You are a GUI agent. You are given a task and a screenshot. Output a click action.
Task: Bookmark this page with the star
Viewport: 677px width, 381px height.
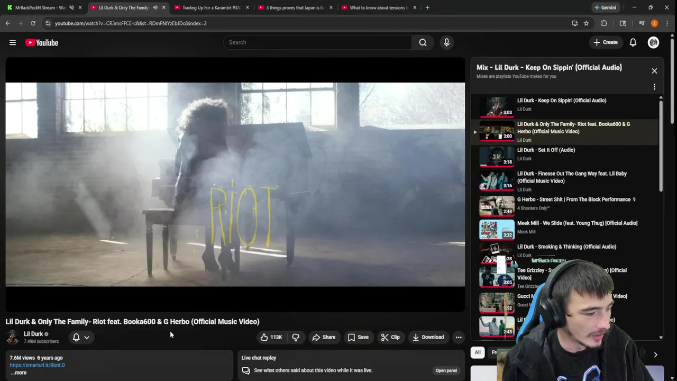click(x=586, y=23)
